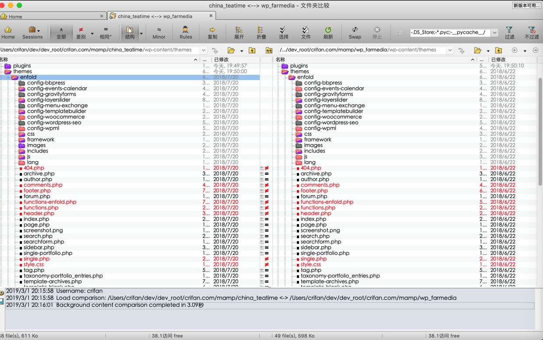Select left config-woocommerce folder
This screenshot has height=340, width=543.
[56, 117]
